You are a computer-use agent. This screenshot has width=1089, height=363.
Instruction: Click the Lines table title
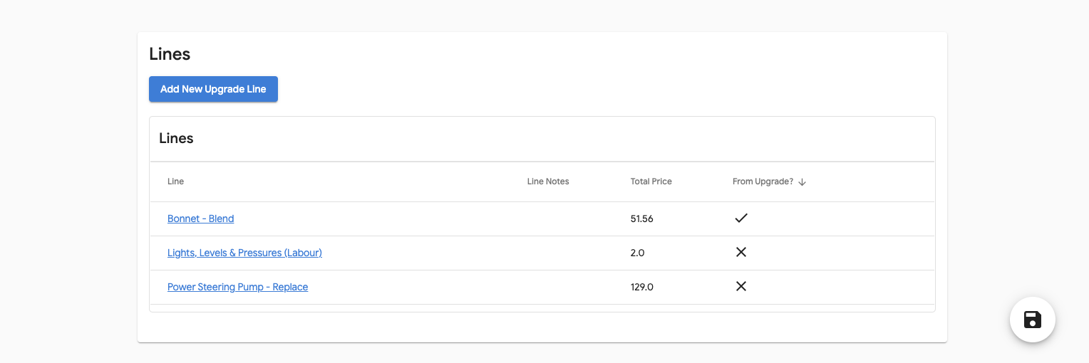pos(176,139)
